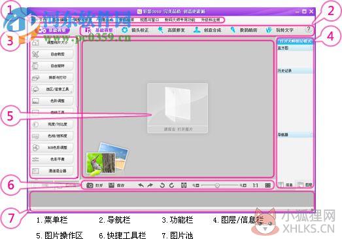Switch to the 信息 info tab
The image size is (342, 239).
[x=286, y=185]
